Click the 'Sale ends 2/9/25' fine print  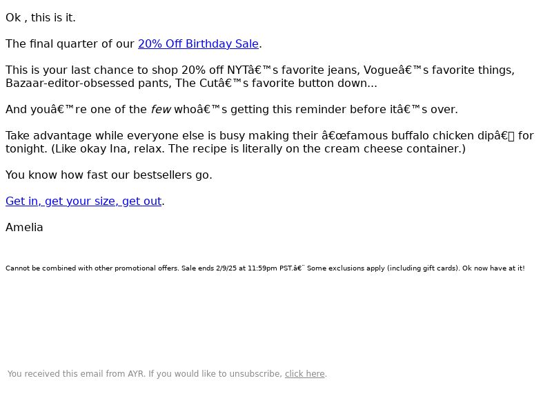[209, 268]
